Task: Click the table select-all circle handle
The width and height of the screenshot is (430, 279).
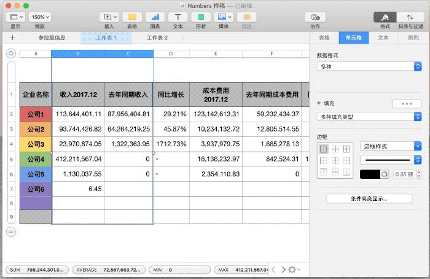Action: [11, 53]
